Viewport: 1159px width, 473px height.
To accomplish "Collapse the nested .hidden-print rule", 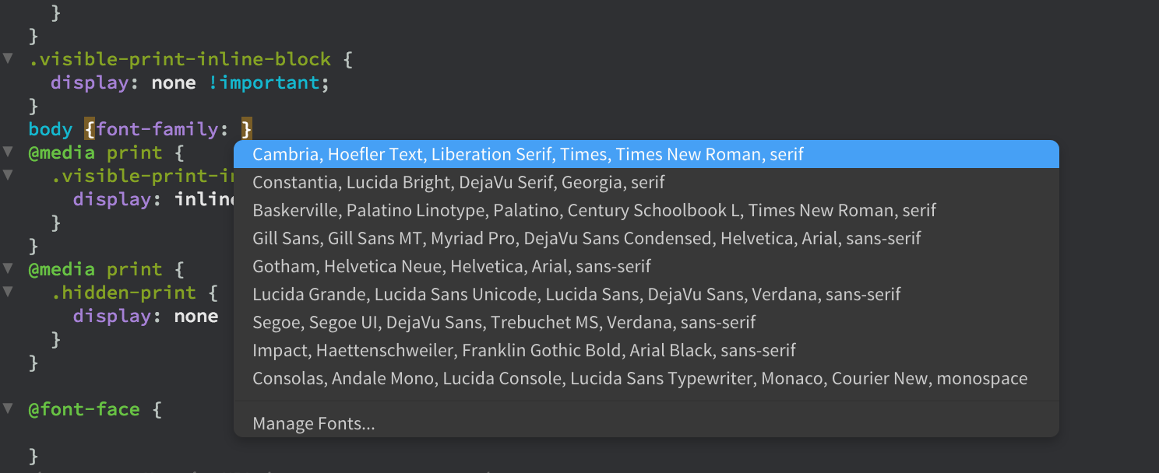I will 8,292.
